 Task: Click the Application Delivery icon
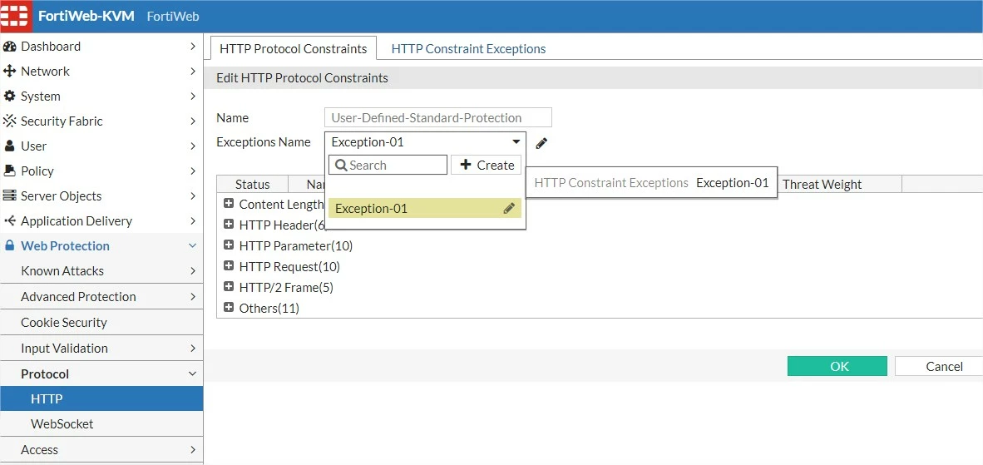click(9, 221)
